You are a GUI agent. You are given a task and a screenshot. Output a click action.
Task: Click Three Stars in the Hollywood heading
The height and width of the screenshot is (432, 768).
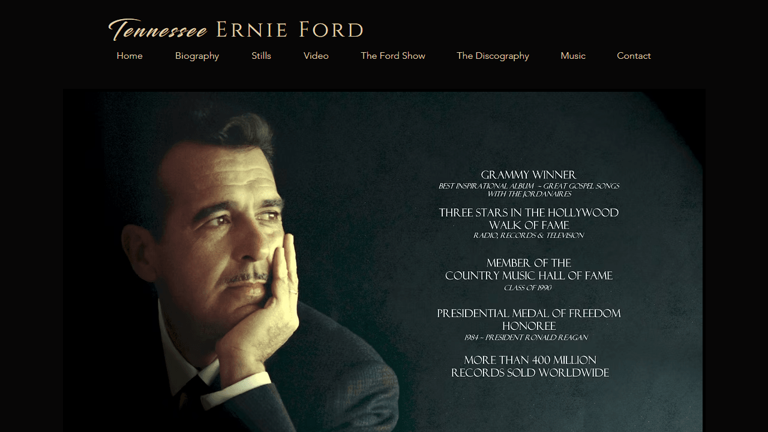click(529, 213)
